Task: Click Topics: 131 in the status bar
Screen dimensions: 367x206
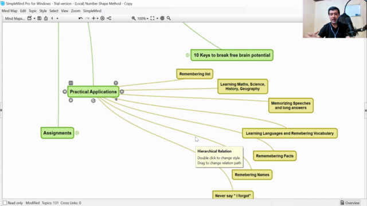Action: (x=50, y=203)
